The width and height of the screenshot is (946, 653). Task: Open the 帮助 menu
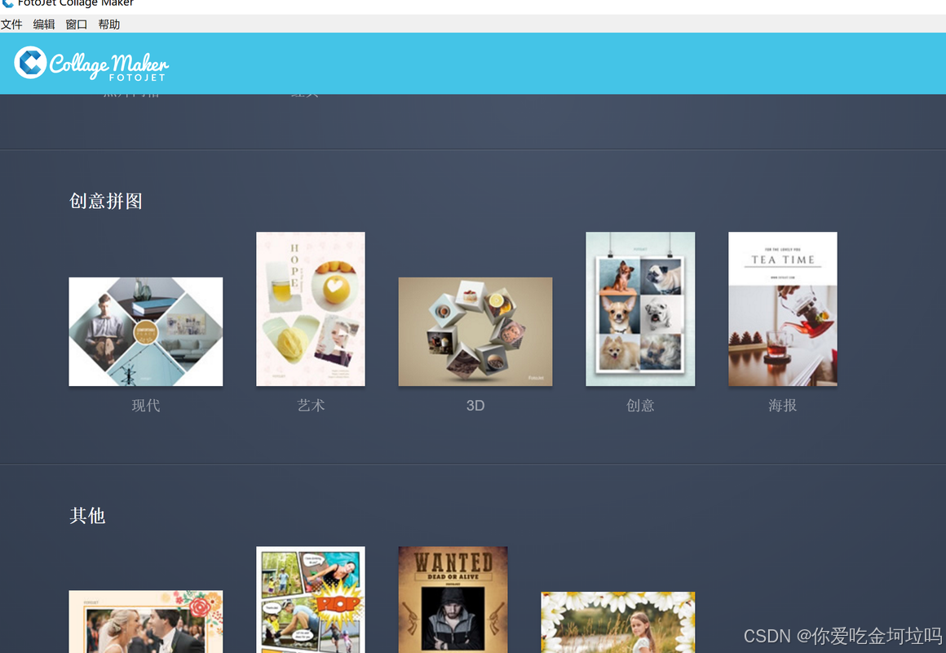pyautogui.click(x=108, y=24)
